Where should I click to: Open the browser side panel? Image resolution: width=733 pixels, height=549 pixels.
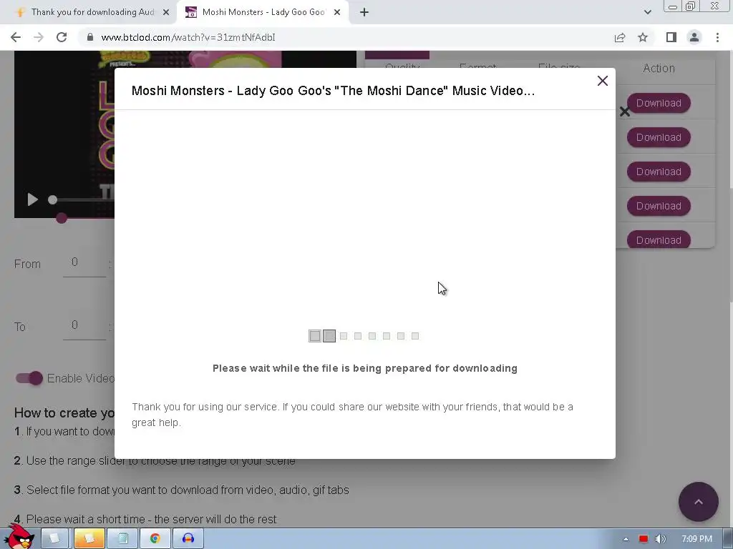coord(671,37)
